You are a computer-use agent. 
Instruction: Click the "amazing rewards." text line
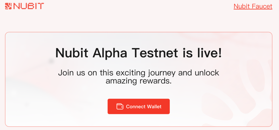(138, 81)
